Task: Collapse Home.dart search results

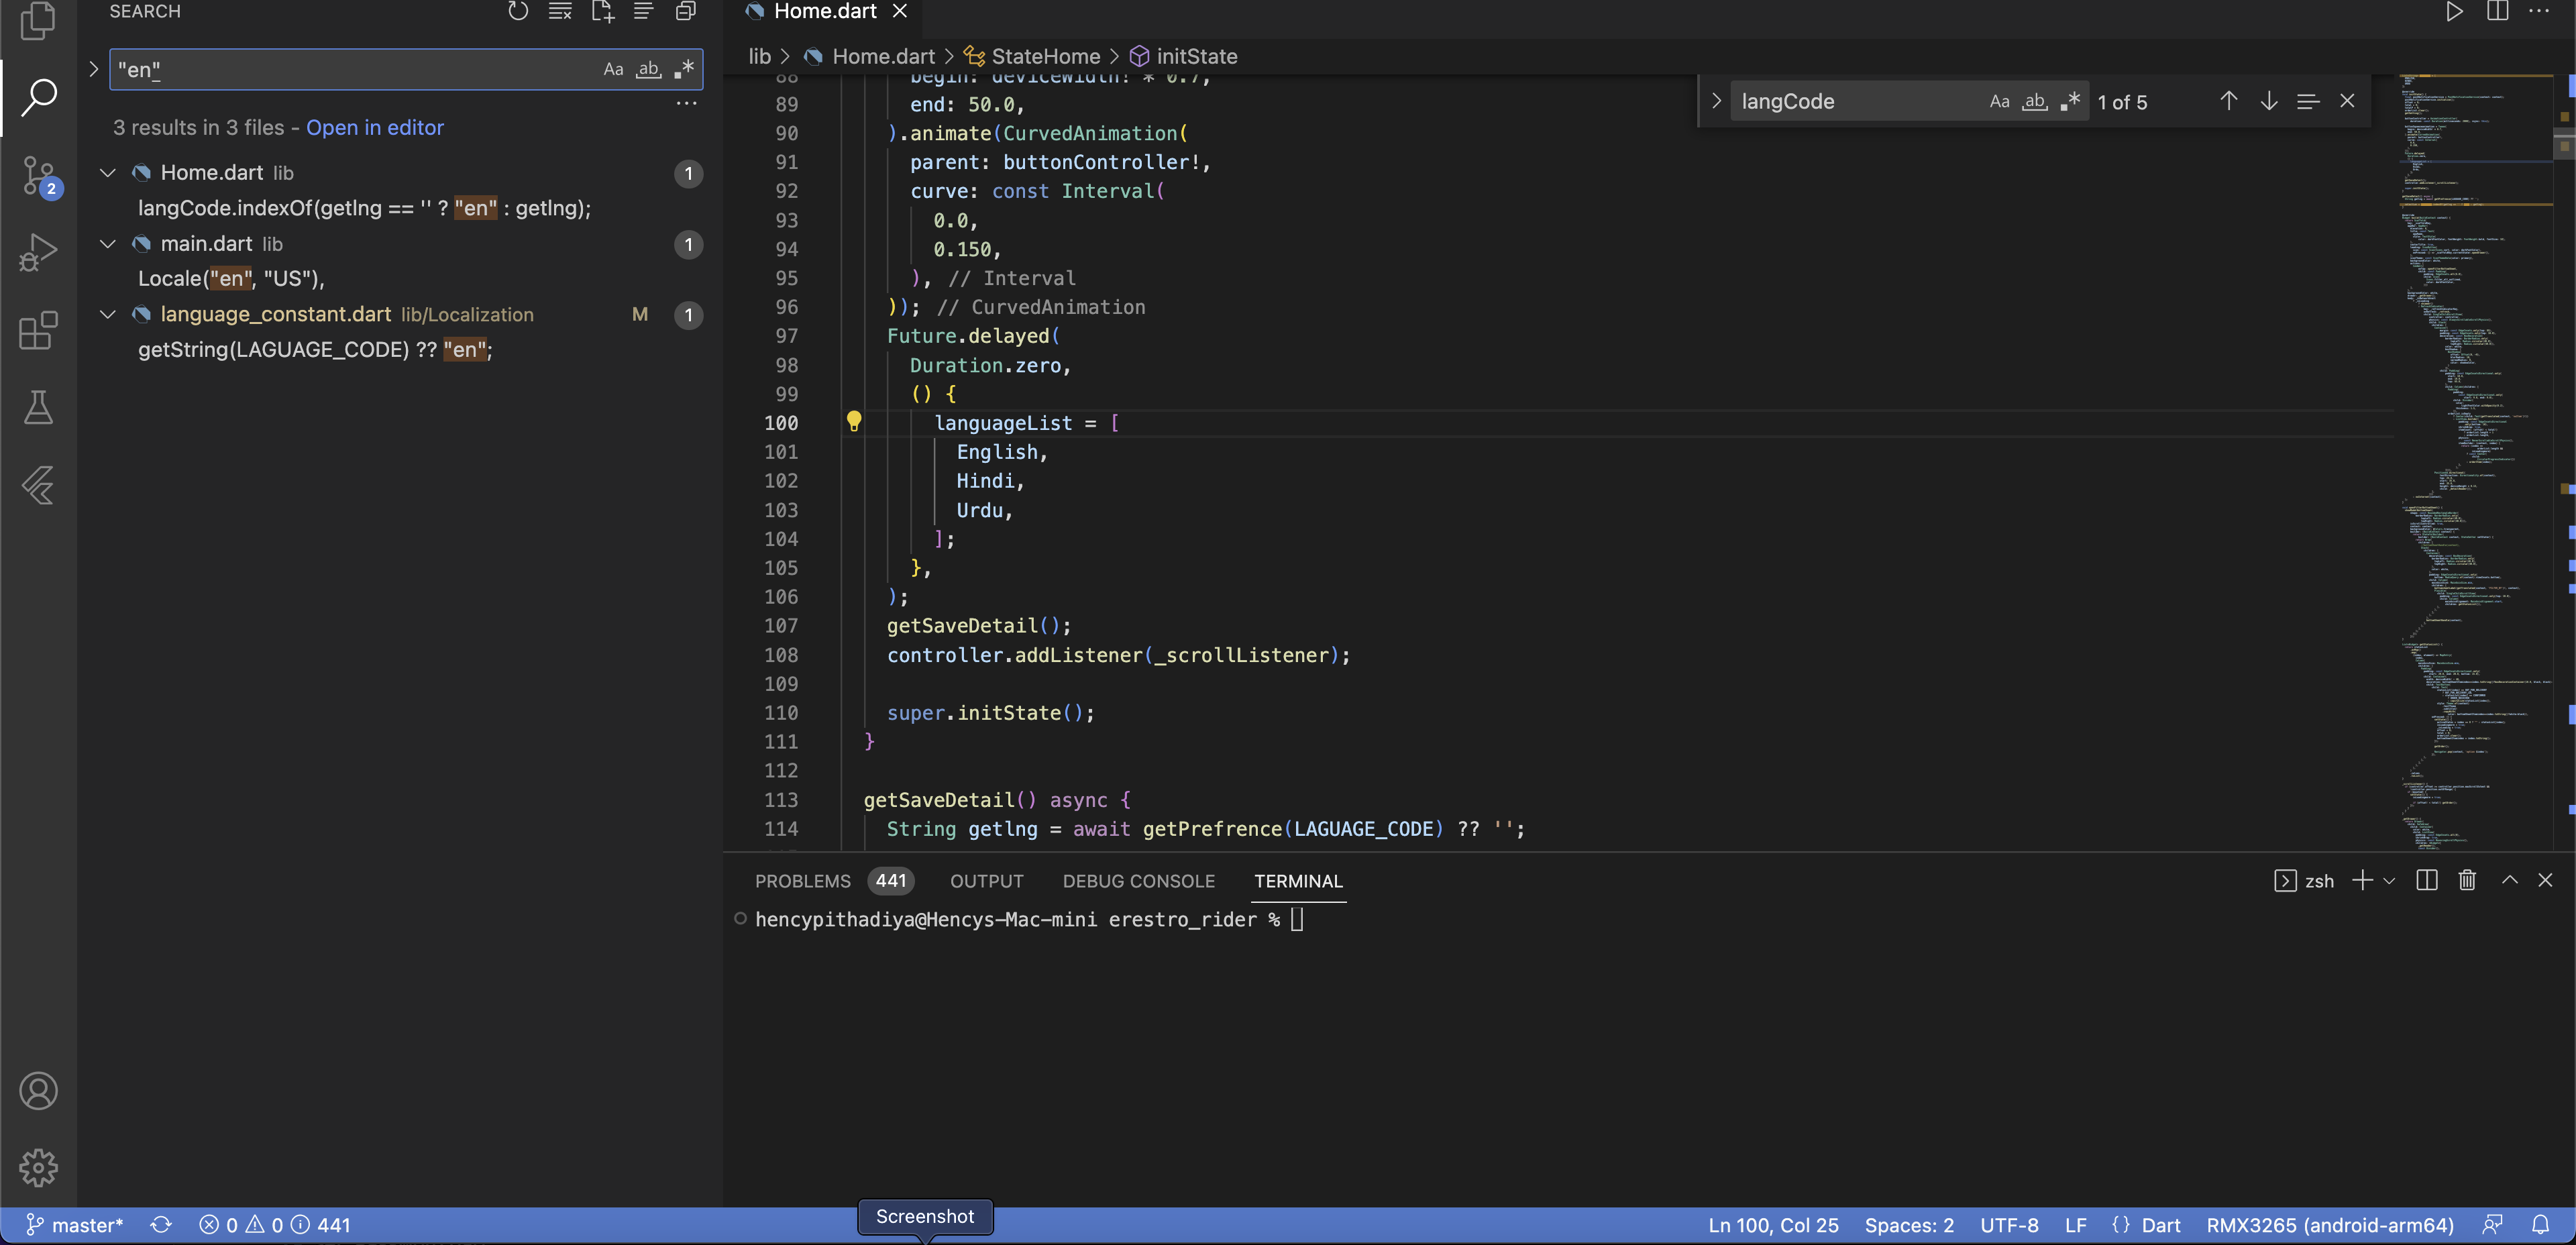Action: point(108,173)
